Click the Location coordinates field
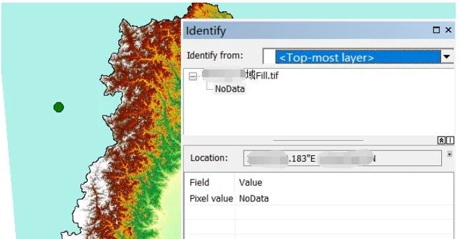The width and height of the screenshot is (459, 239). point(342,158)
